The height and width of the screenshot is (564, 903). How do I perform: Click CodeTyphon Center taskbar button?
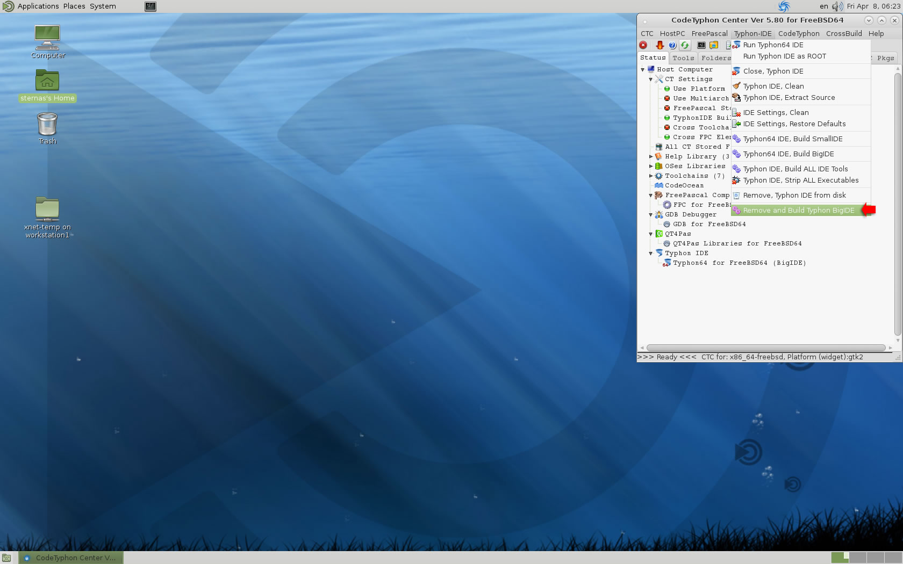pos(71,558)
